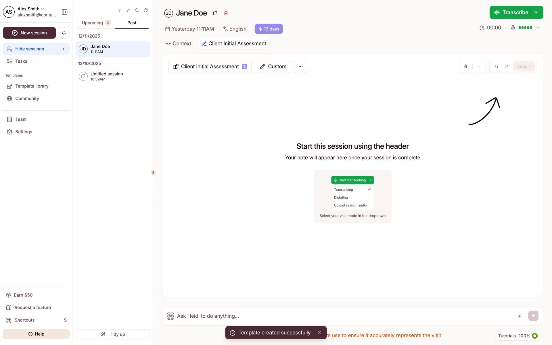
Task: Click the Tidy up button
Action: 113,334
